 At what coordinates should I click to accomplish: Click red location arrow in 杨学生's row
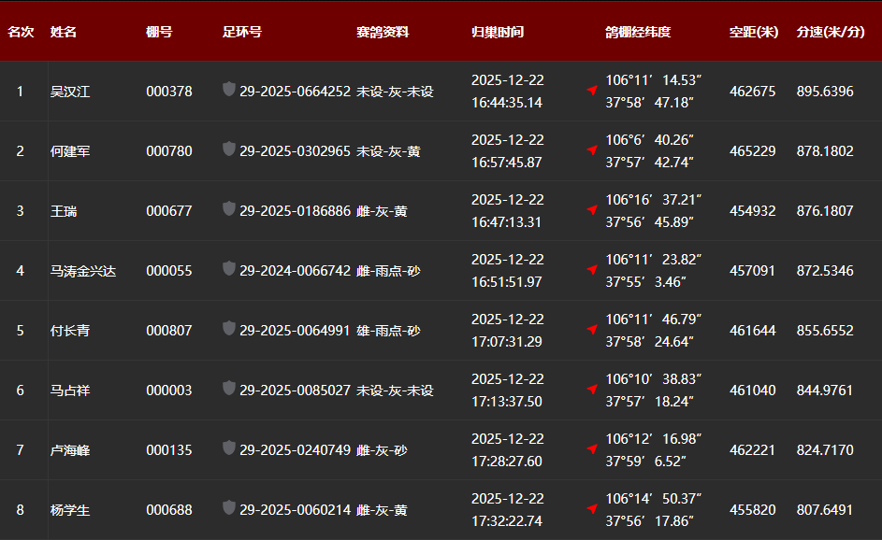coord(591,508)
